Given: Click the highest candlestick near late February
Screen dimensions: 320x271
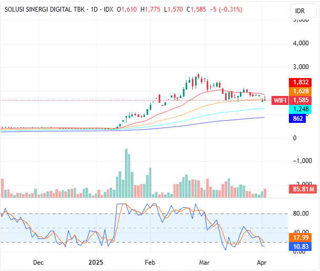Looking at the screenshot, I should (x=198, y=76).
